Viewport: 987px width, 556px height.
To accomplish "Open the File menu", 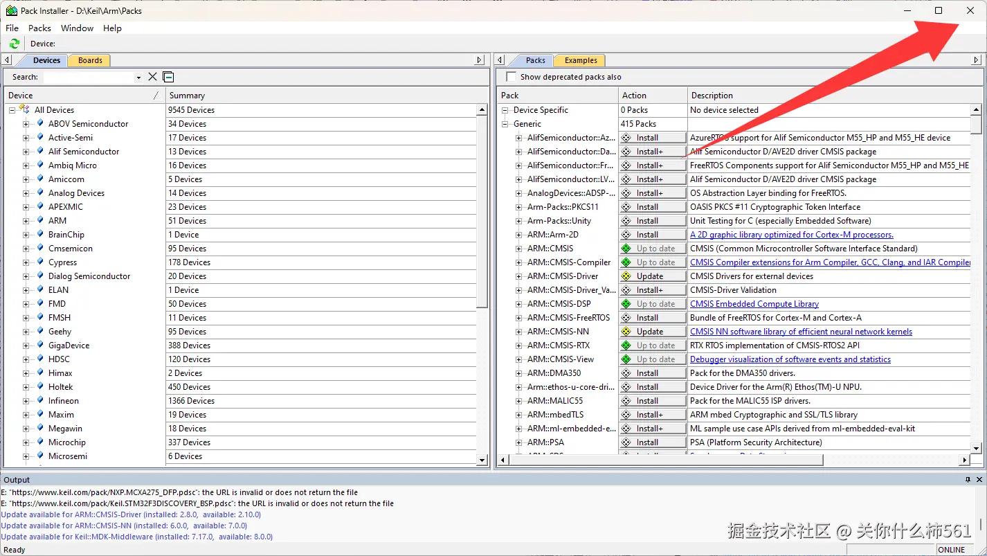I will tap(12, 28).
